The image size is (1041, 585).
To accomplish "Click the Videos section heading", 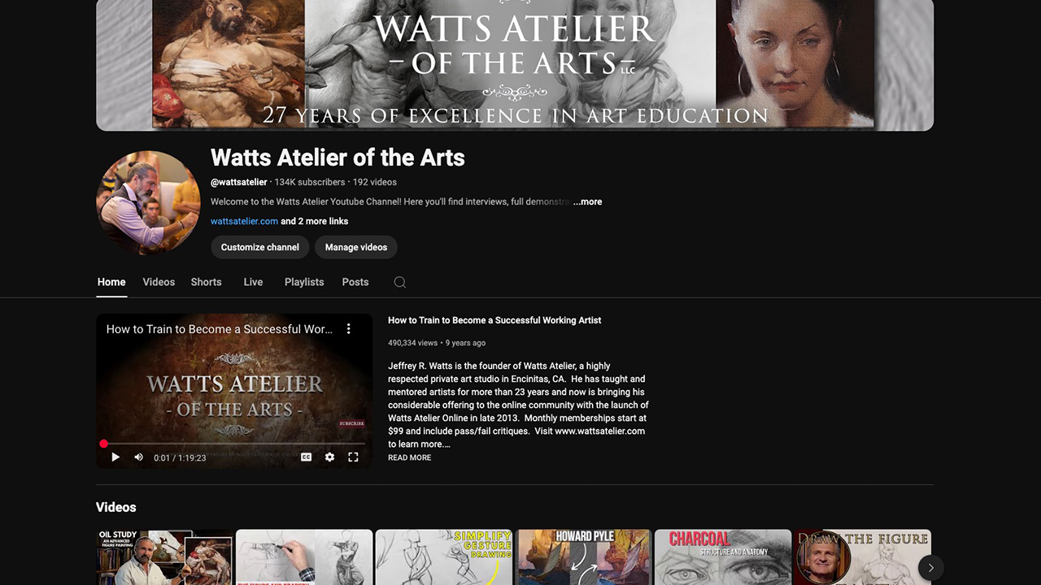I will (x=116, y=507).
